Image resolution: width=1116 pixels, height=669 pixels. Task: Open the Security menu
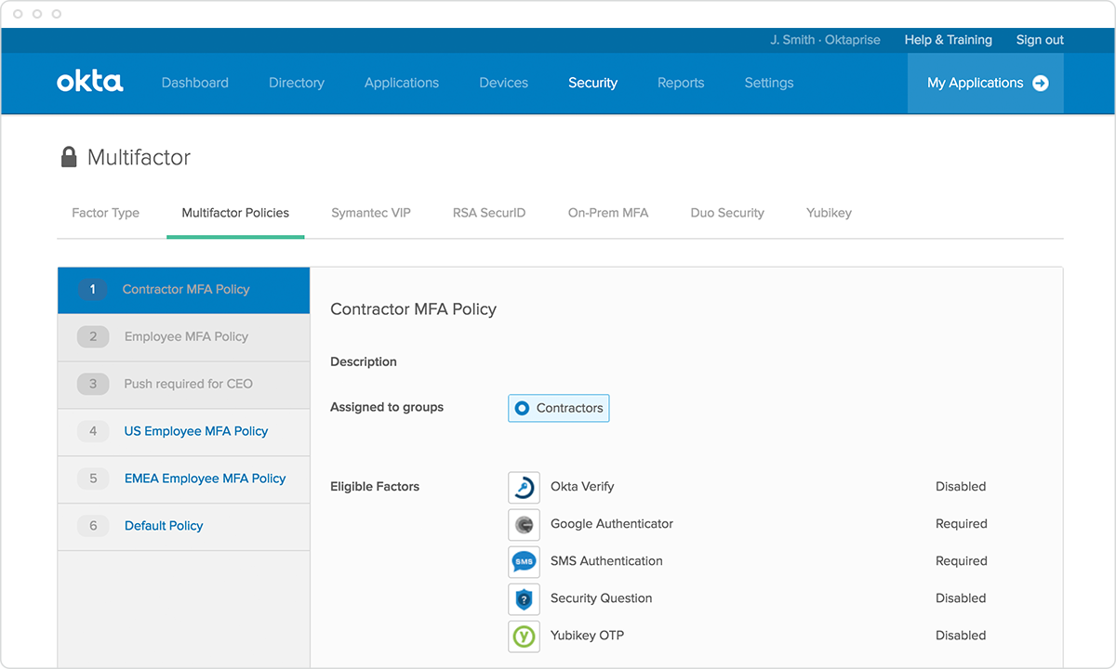(592, 83)
